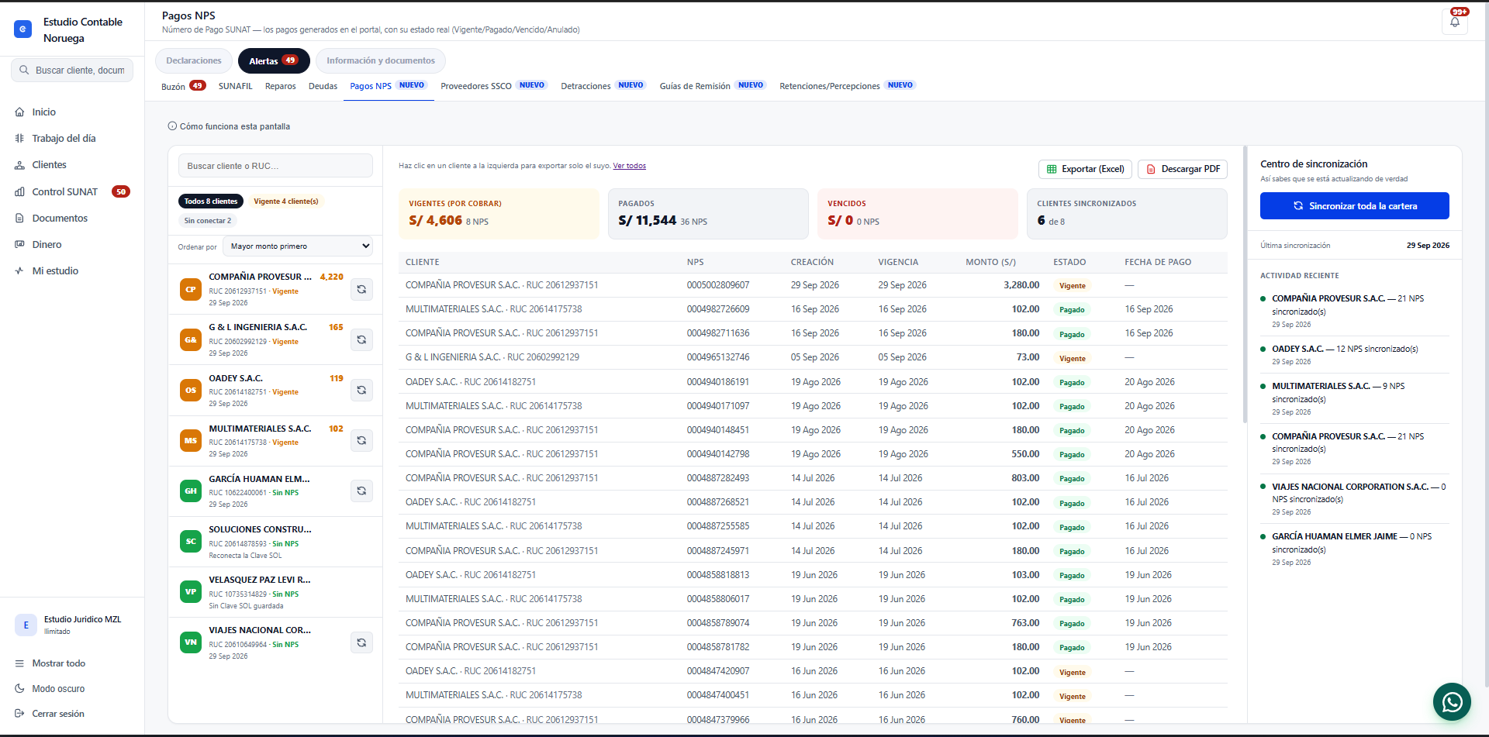Switch to Declaraciones tab
Viewport: 1489px width, 737px height.
click(x=194, y=61)
